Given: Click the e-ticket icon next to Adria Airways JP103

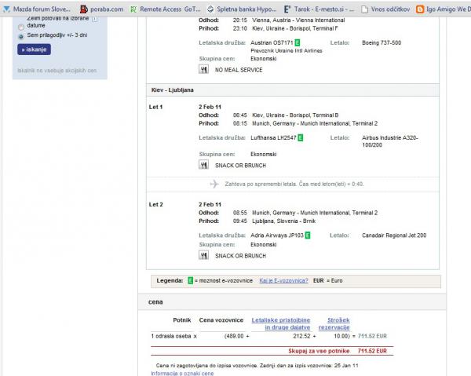Looking at the screenshot, I should pos(308,235).
